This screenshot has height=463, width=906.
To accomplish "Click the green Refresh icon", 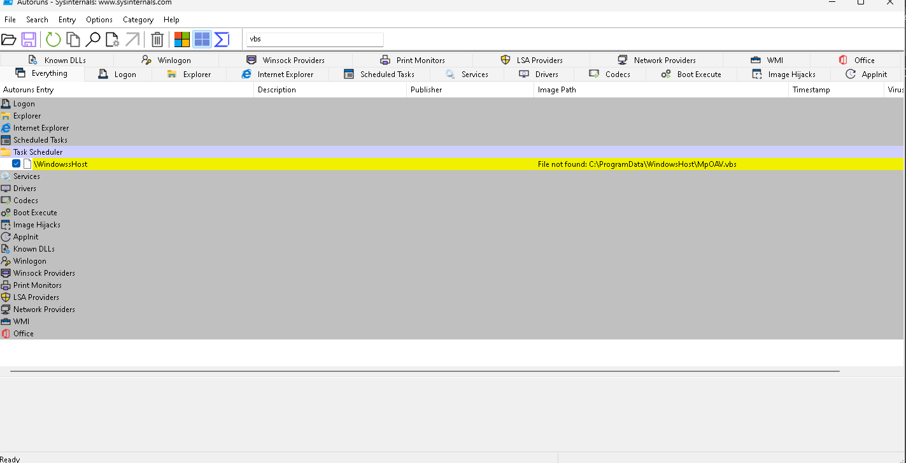I will pyautogui.click(x=53, y=39).
